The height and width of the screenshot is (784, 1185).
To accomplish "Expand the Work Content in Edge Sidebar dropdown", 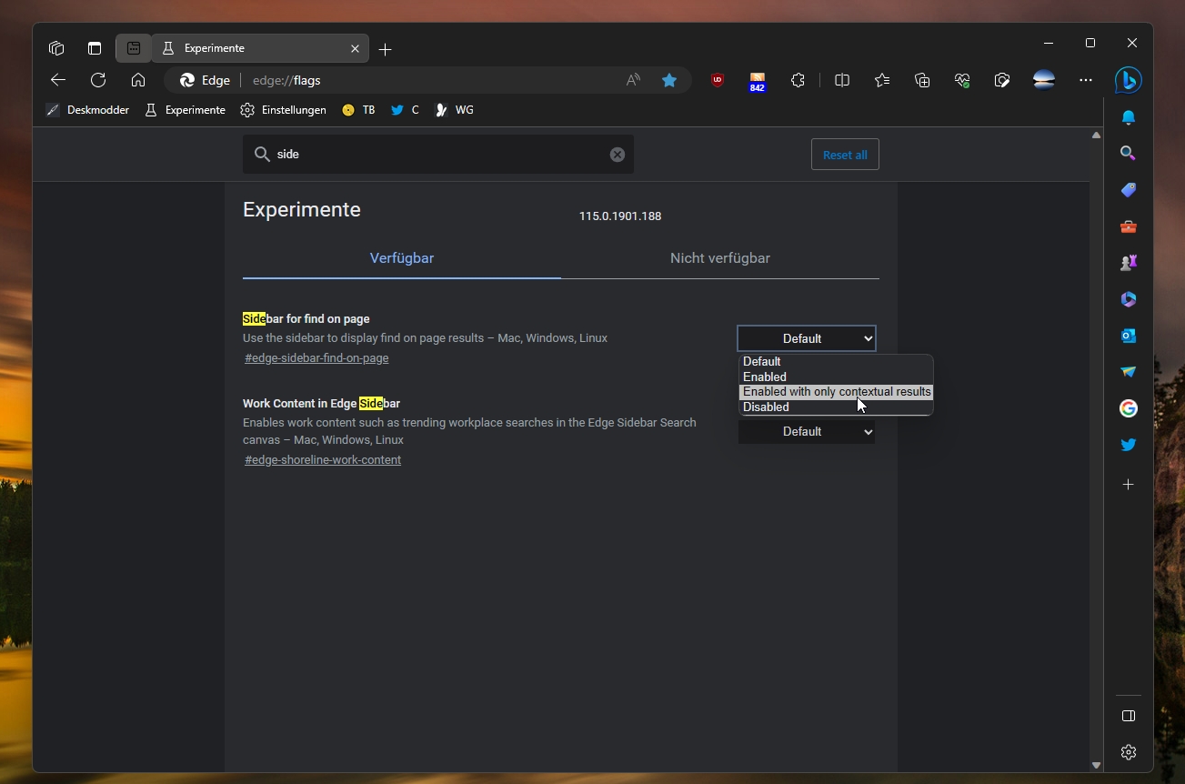I will pyautogui.click(x=807, y=431).
